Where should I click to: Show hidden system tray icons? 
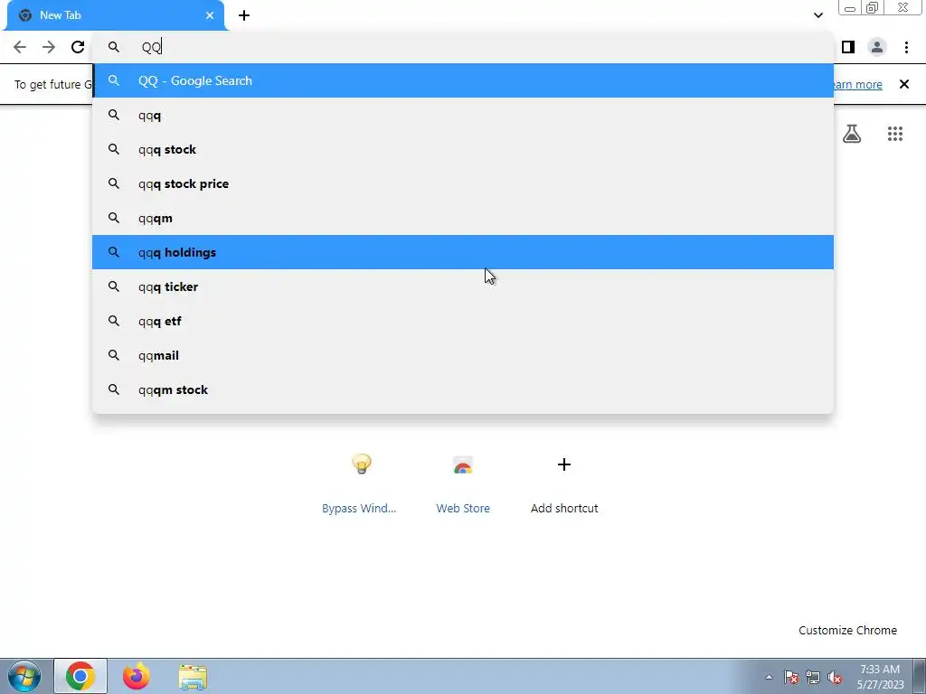tap(769, 677)
